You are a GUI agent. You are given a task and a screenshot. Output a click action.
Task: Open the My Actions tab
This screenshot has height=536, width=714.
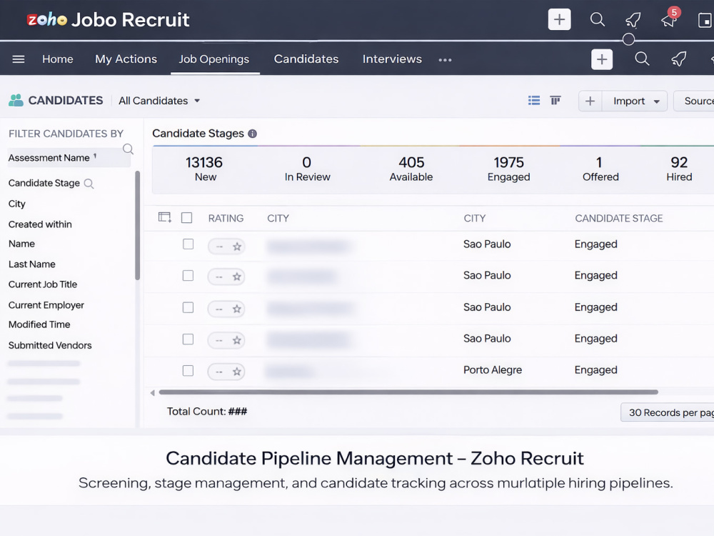click(x=126, y=59)
